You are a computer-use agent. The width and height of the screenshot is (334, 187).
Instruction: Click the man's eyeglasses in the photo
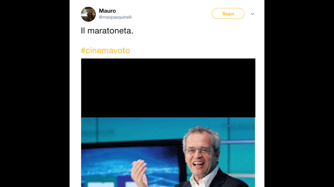[198, 151]
